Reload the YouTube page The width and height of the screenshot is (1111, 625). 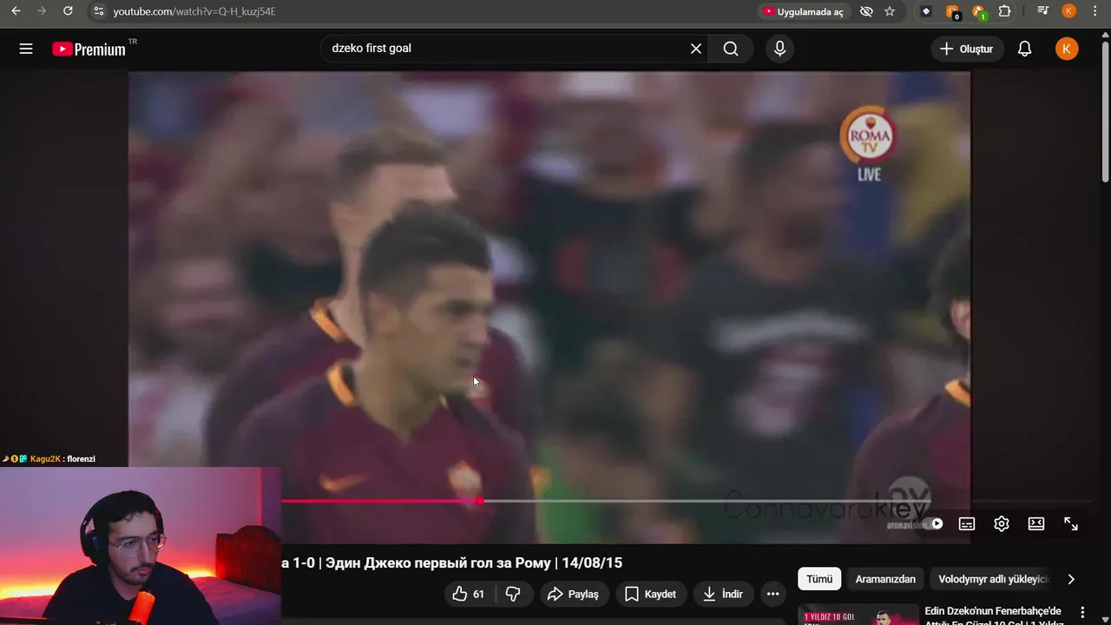[68, 11]
